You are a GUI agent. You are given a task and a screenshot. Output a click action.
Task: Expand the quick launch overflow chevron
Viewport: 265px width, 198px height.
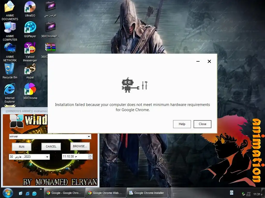click(x=41, y=189)
